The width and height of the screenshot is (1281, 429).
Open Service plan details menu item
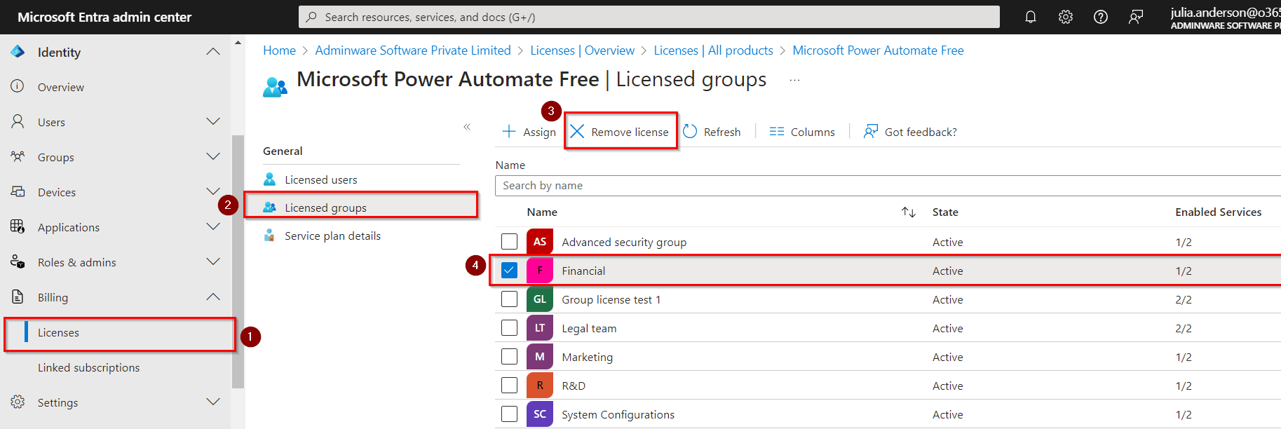click(332, 236)
